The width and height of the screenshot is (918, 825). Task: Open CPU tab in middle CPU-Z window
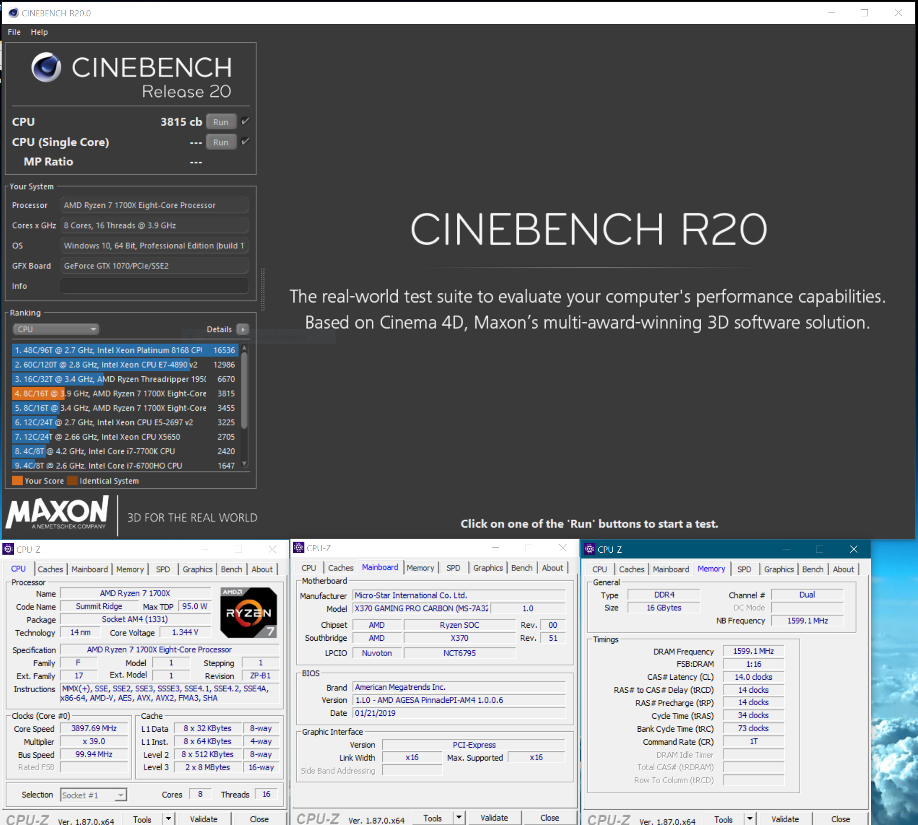click(x=309, y=568)
